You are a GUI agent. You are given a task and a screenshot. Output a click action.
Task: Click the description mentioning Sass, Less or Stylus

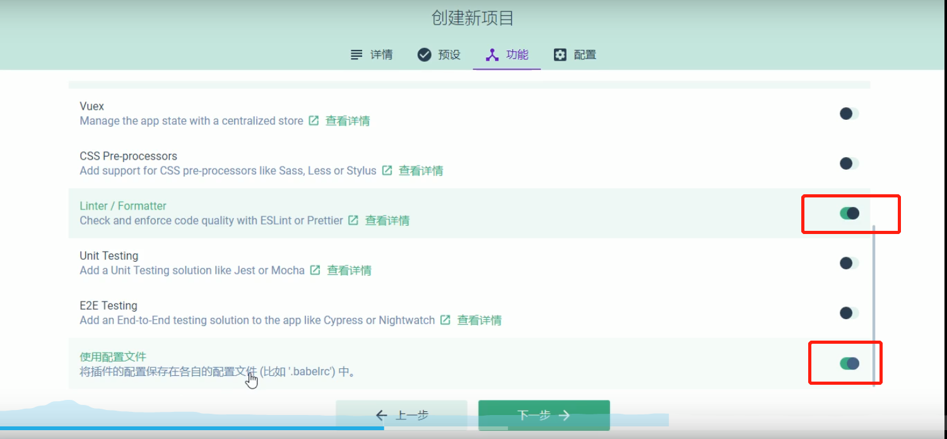click(x=228, y=171)
